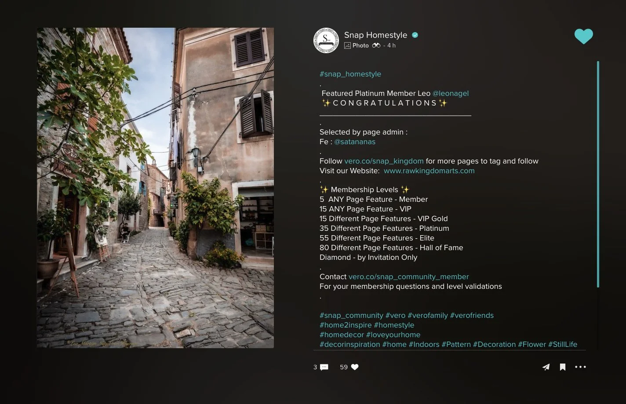Open the #verofamily hashtag

pyautogui.click(x=428, y=315)
